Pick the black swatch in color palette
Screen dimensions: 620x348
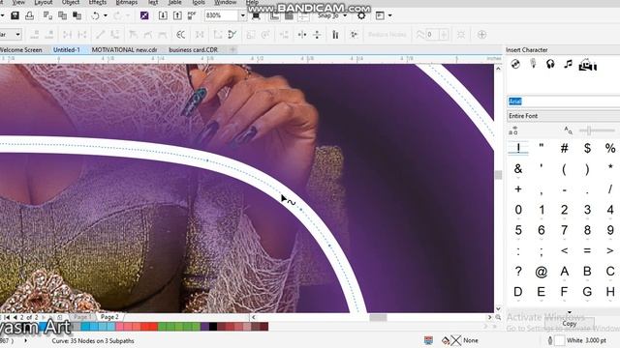click(213, 327)
